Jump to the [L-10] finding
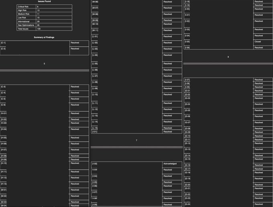The image size is (273, 207). (x=95, y=94)
